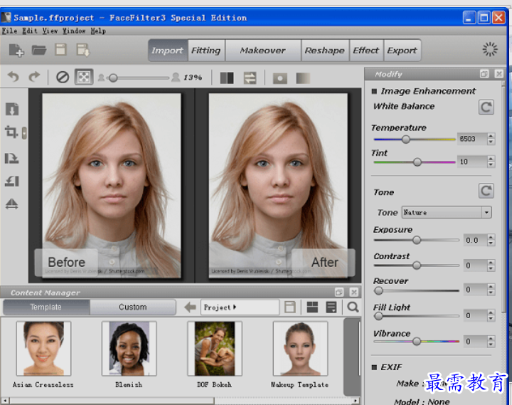
Task: Flip the image with the mirror tool
Action: [12, 204]
